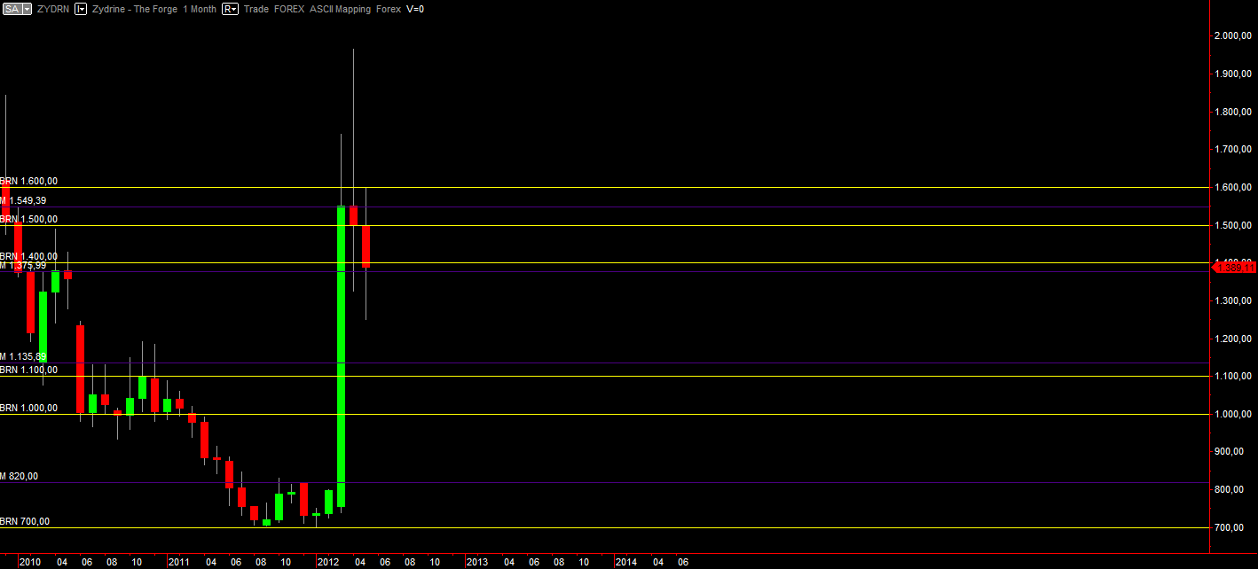Select the BRN 1.600,00 level label
The height and width of the screenshot is (569, 1258).
[x=28, y=182]
